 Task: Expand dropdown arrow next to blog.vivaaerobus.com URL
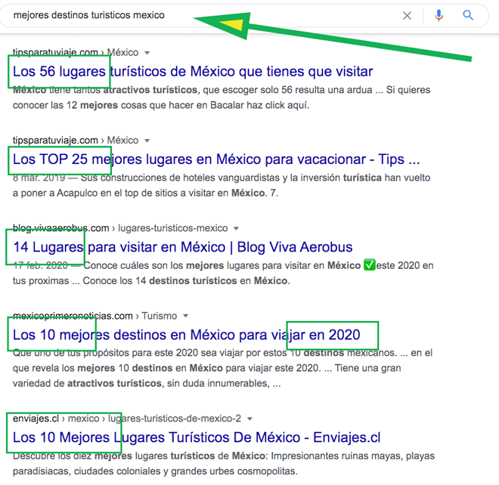point(236,228)
